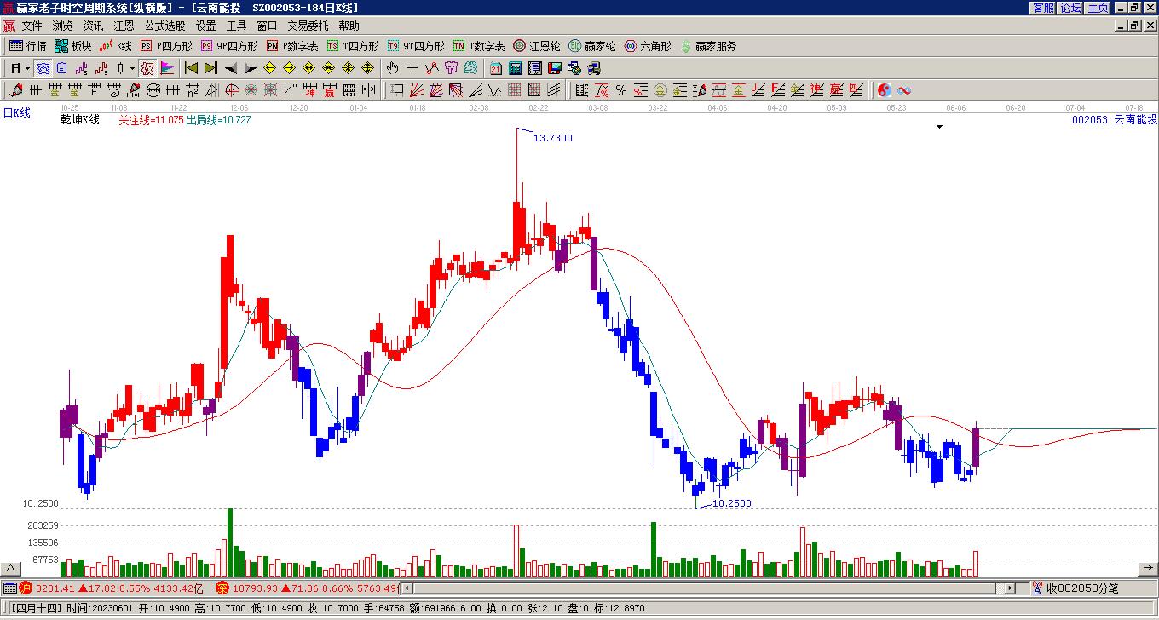Open the 板块 sector view

(x=73, y=46)
